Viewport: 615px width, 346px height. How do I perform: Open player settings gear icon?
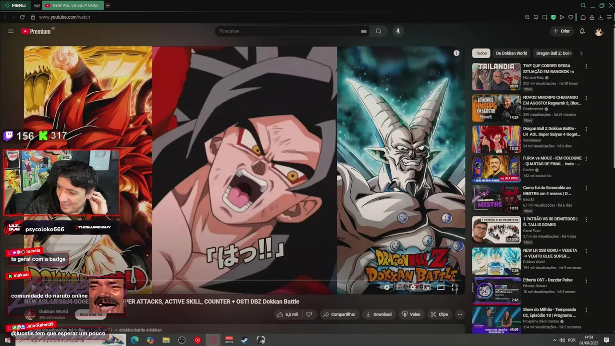point(412,287)
